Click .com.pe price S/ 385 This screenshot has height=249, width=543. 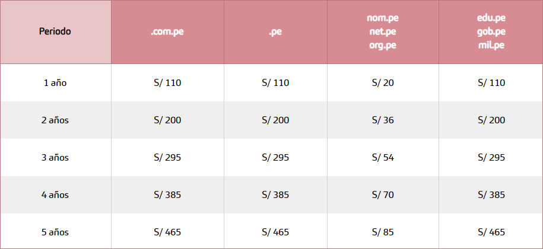(167, 195)
